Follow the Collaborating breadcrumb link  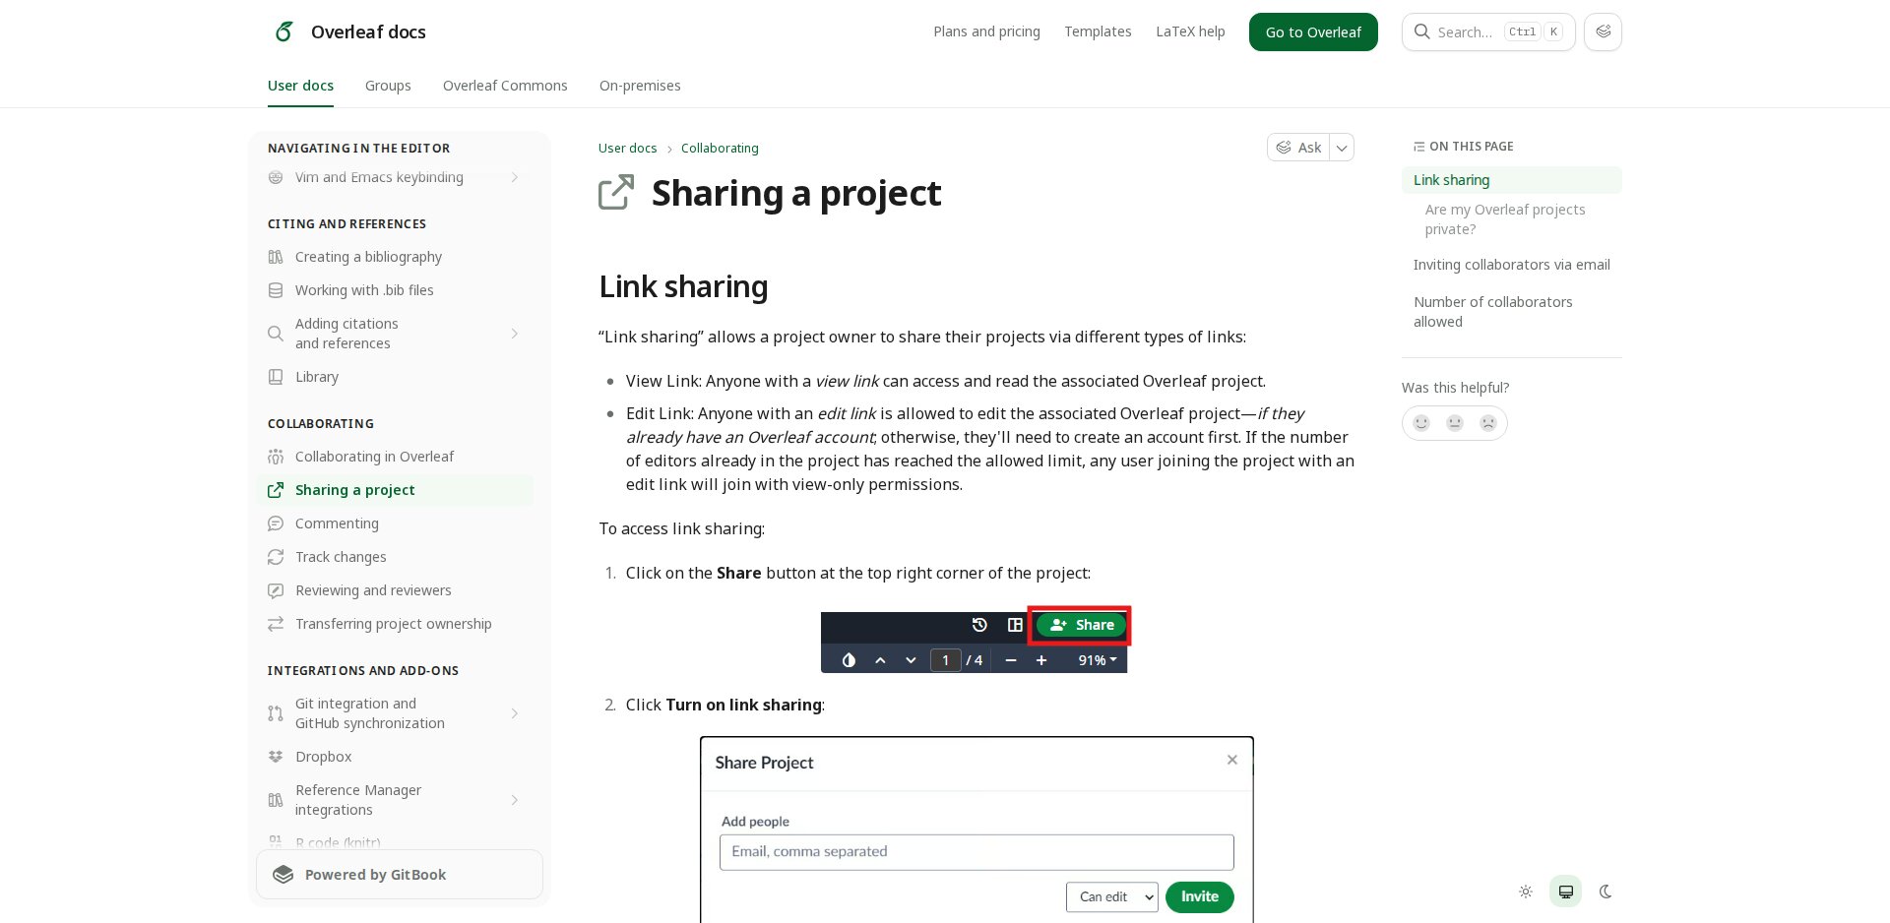click(x=720, y=149)
